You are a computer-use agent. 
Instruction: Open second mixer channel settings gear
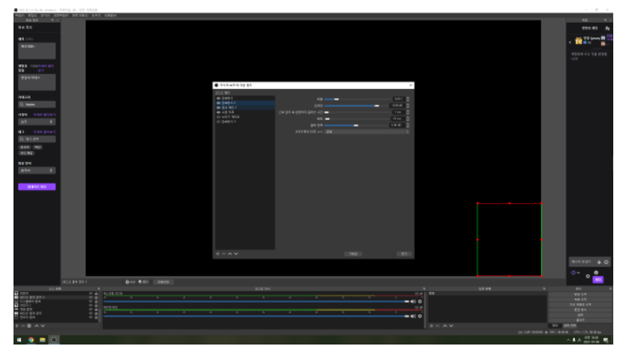point(420,316)
